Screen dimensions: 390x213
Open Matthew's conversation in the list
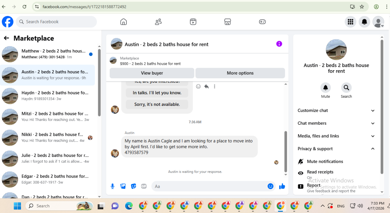point(48,54)
